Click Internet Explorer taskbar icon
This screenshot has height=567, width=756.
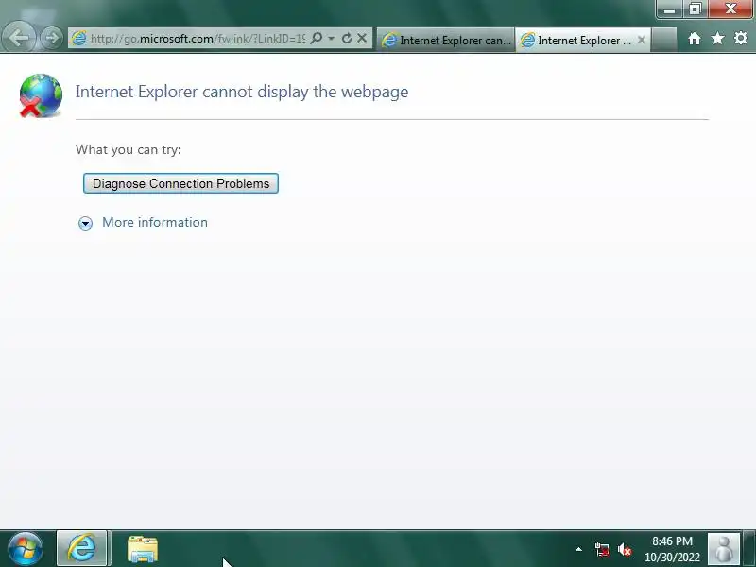(82, 548)
